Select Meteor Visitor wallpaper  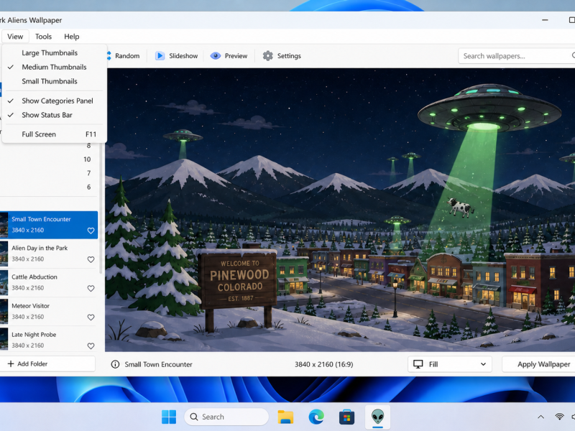49,312
